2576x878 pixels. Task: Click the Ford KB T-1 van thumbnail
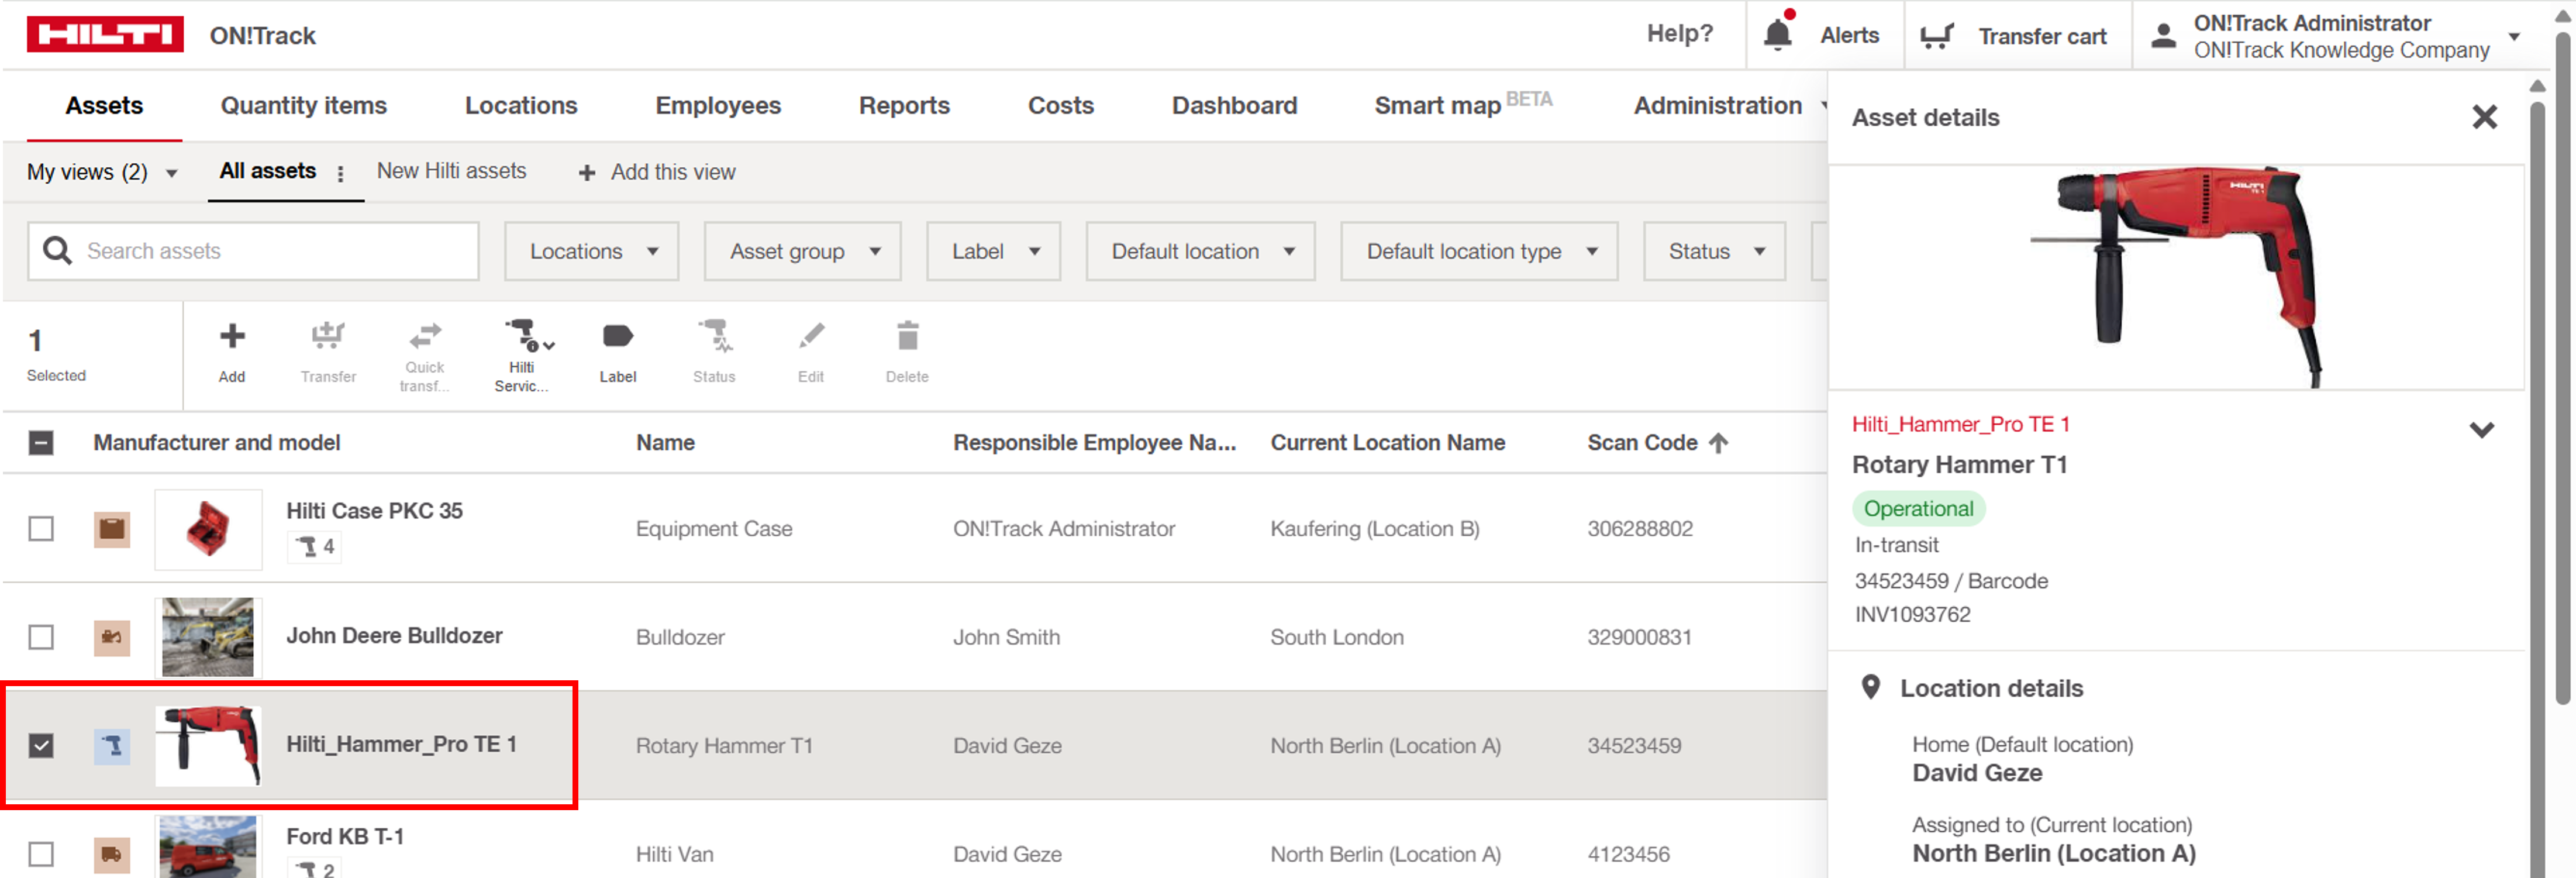[x=208, y=846]
